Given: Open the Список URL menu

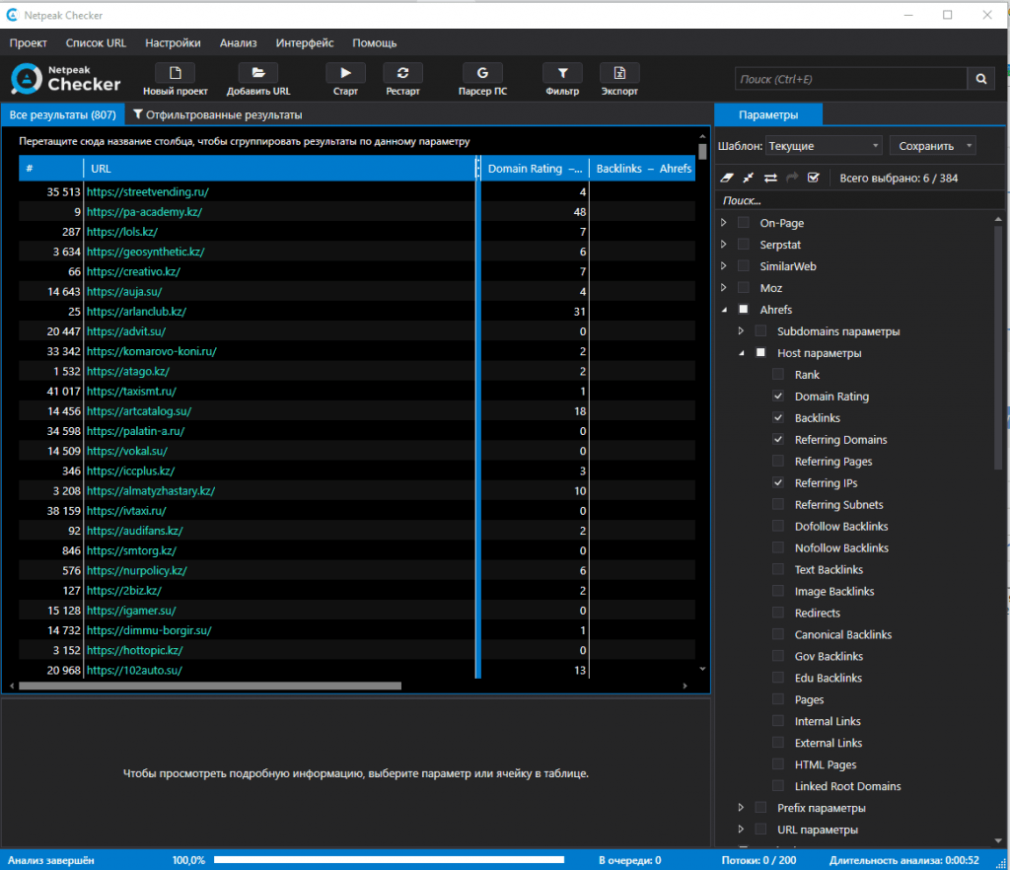Looking at the screenshot, I should tap(96, 43).
